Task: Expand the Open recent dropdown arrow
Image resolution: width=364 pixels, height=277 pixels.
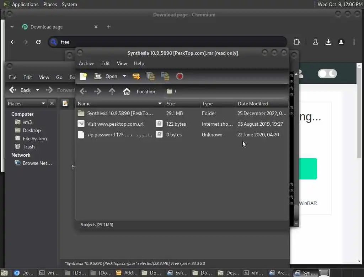Action: point(124,76)
